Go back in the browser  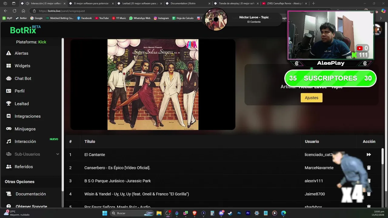(x=5, y=11)
